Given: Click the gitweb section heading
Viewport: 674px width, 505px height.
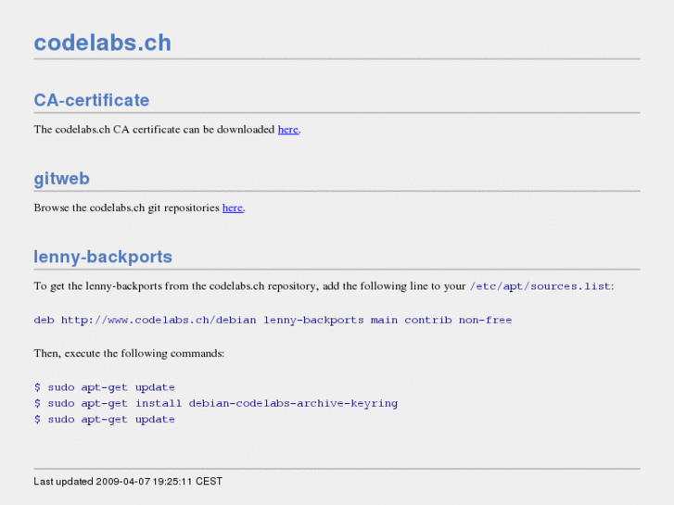Looking at the screenshot, I should 61,179.
